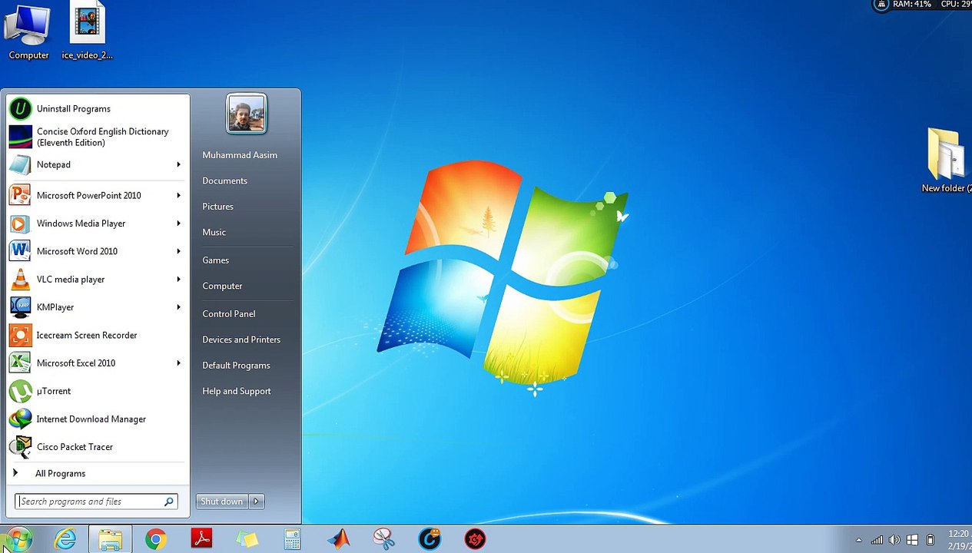Expand PowerPoint 2010 jump list arrow
The width and height of the screenshot is (972, 553).
click(x=179, y=195)
